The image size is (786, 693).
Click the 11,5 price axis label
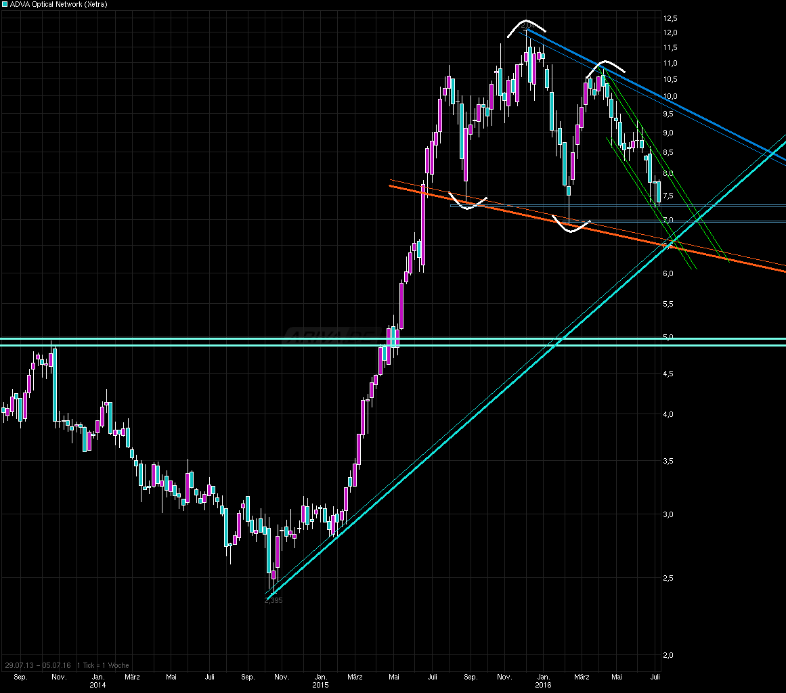[670, 47]
